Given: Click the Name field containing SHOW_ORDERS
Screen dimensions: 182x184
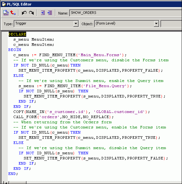Looking at the screenshot, I should pos(126,13).
